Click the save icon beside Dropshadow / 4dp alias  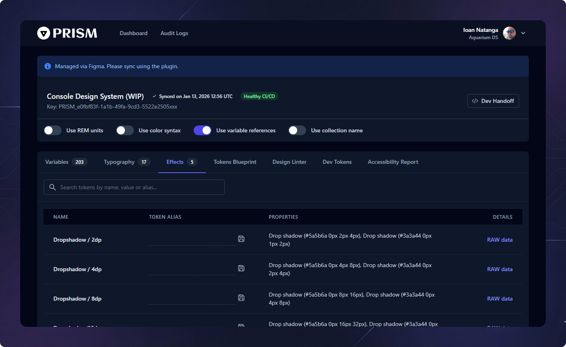pyautogui.click(x=241, y=268)
